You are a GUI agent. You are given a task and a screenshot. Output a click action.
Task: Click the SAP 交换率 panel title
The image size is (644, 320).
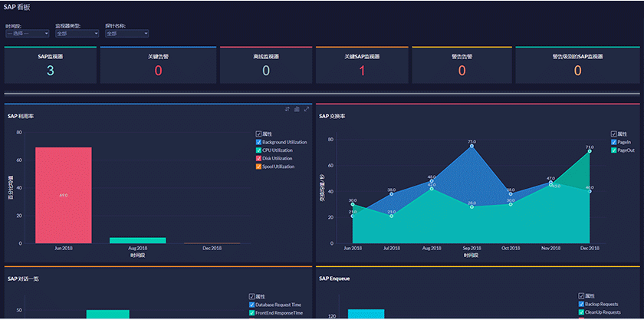click(x=332, y=117)
